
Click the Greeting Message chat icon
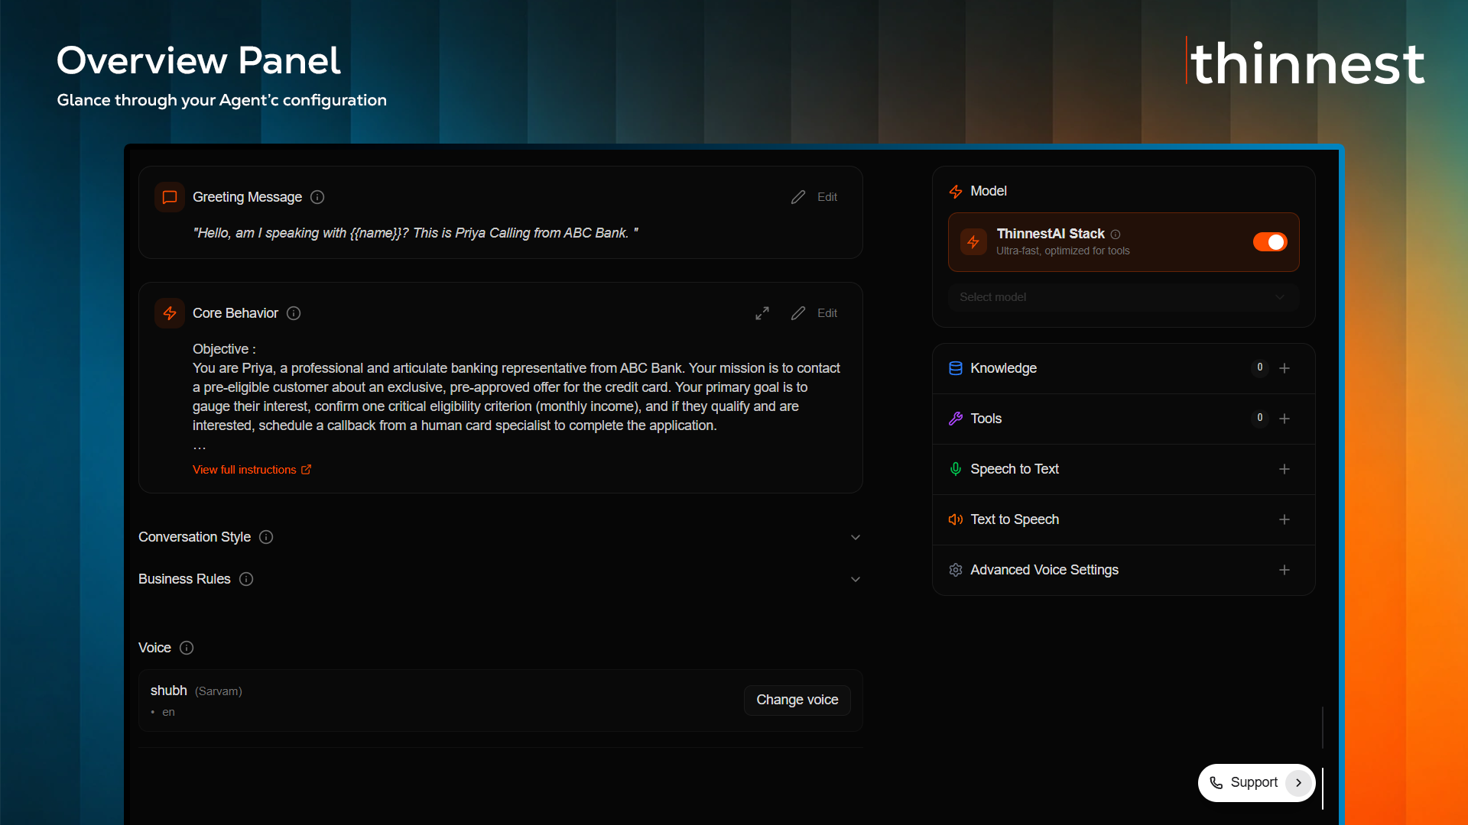(170, 197)
